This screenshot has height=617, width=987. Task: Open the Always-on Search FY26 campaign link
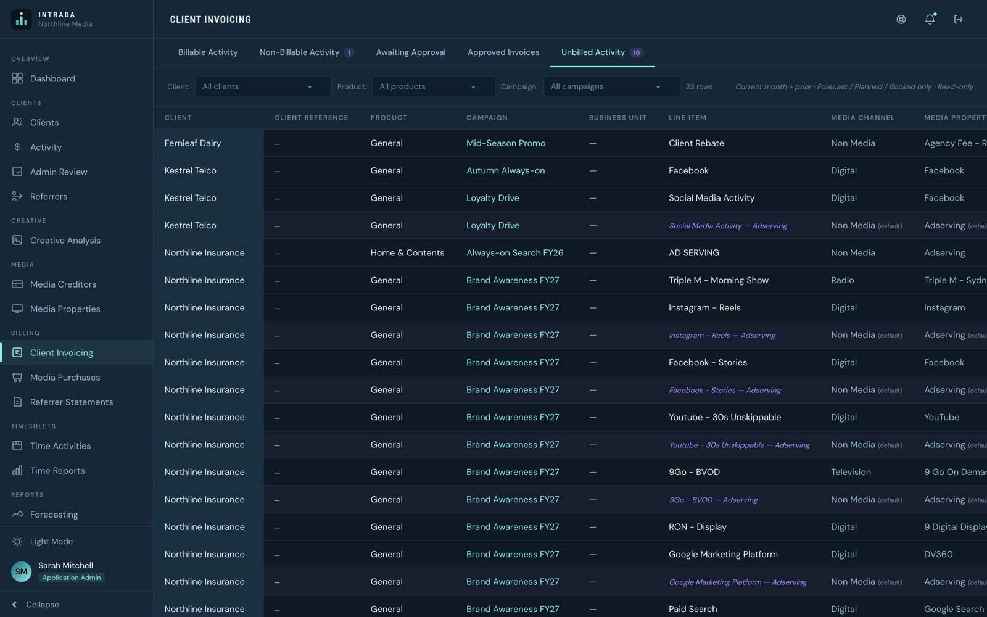tap(514, 252)
